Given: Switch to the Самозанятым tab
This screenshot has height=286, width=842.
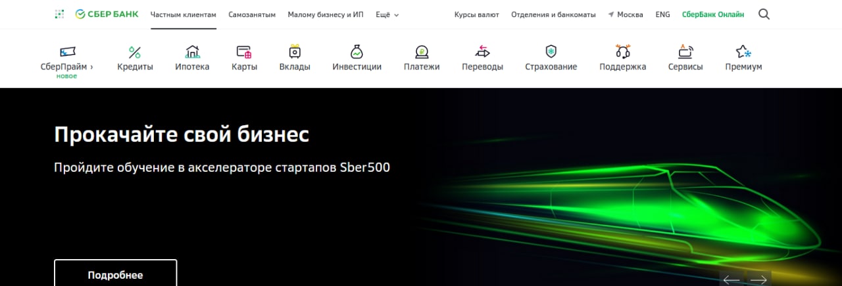Looking at the screenshot, I should point(252,14).
